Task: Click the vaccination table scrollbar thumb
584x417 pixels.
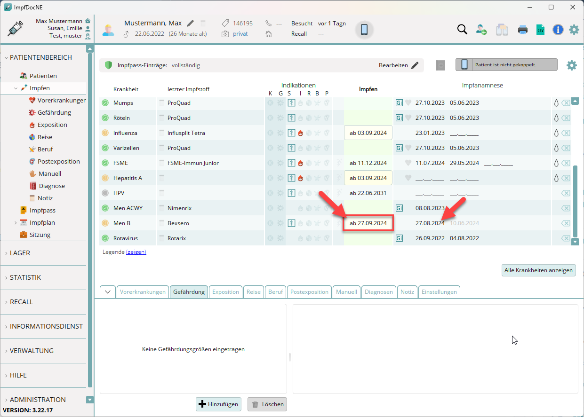Action: [575, 201]
